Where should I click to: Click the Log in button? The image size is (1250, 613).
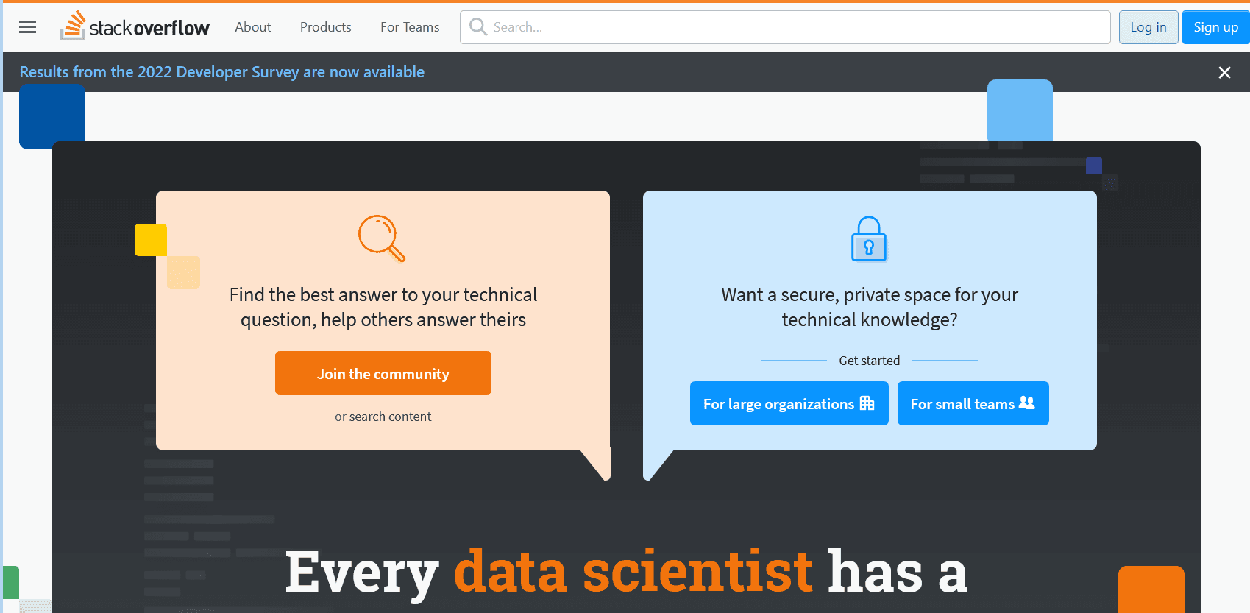(1148, 27)
